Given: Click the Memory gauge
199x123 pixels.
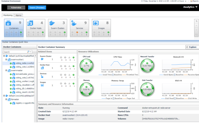Looking at the screenshot, I should (87, 89).
